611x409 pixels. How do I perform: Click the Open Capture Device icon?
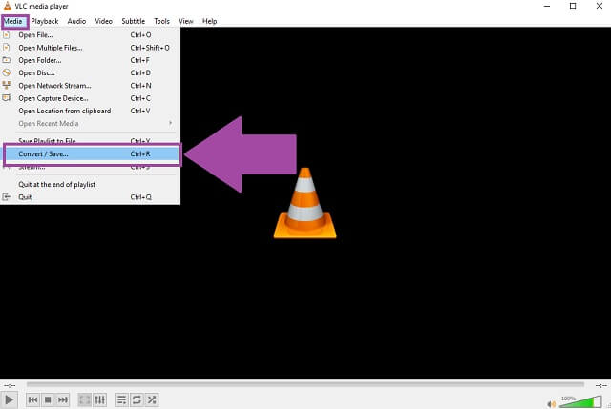coord(7,98)
